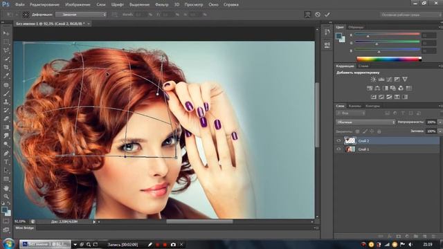Add a Vibrance adjustment
The width and height of the screenshot is (443, 249).
click(405, 80)
